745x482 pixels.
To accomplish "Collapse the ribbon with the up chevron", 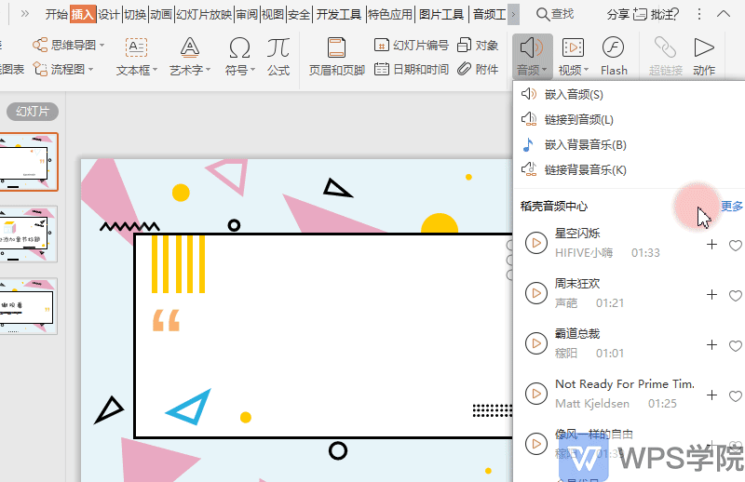I will [724, 14].
